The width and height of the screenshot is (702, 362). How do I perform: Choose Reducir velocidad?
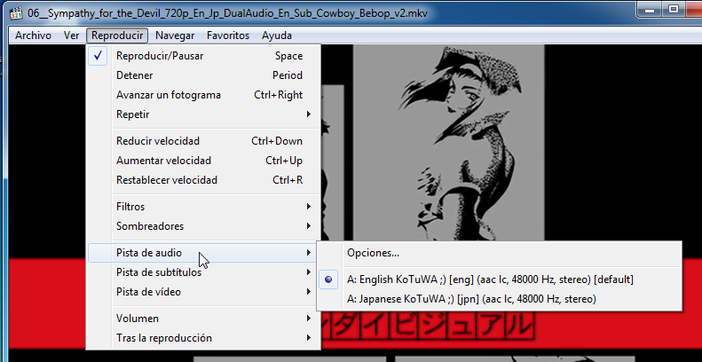coord(204,141)
